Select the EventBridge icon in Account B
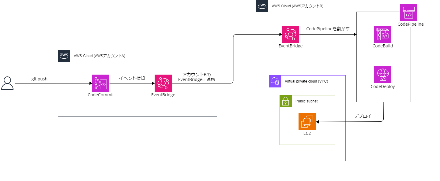The width and height of the screenshot is (440, 181). click(x=290, y=34)
